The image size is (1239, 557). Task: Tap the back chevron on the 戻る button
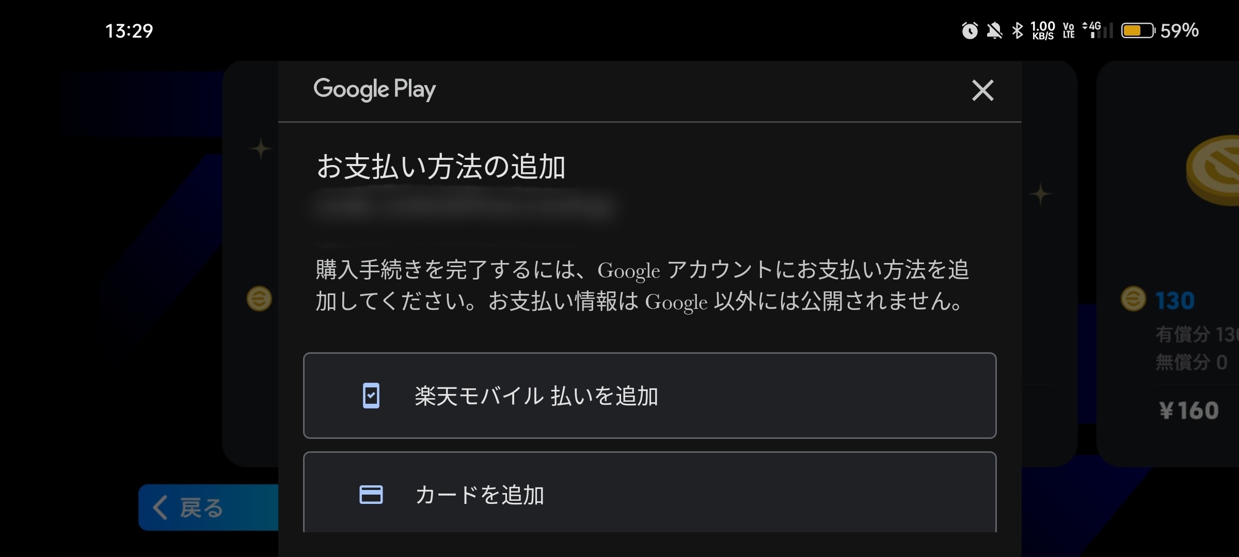[x=161, y=508]
